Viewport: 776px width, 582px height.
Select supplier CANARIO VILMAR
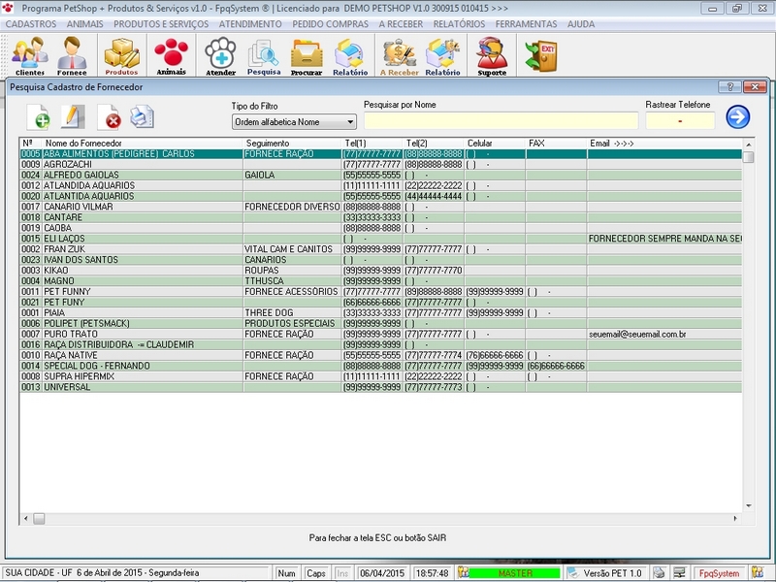(x=380, y=207)
